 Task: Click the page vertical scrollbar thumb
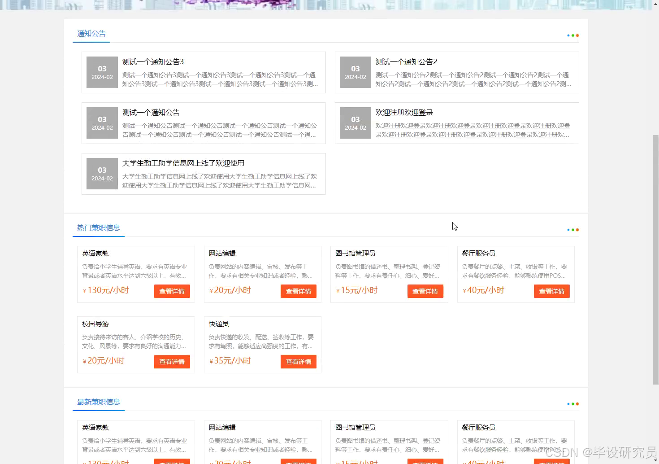(x=655, y=259)
